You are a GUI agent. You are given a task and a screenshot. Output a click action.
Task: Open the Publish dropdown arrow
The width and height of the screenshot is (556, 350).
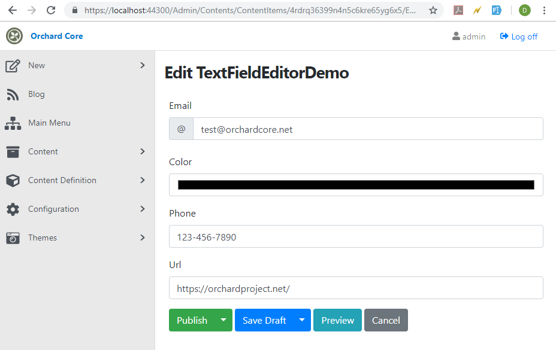(223, 320)
